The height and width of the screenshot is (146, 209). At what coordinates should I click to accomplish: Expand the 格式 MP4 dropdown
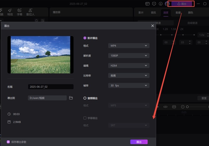click(129, 46)
